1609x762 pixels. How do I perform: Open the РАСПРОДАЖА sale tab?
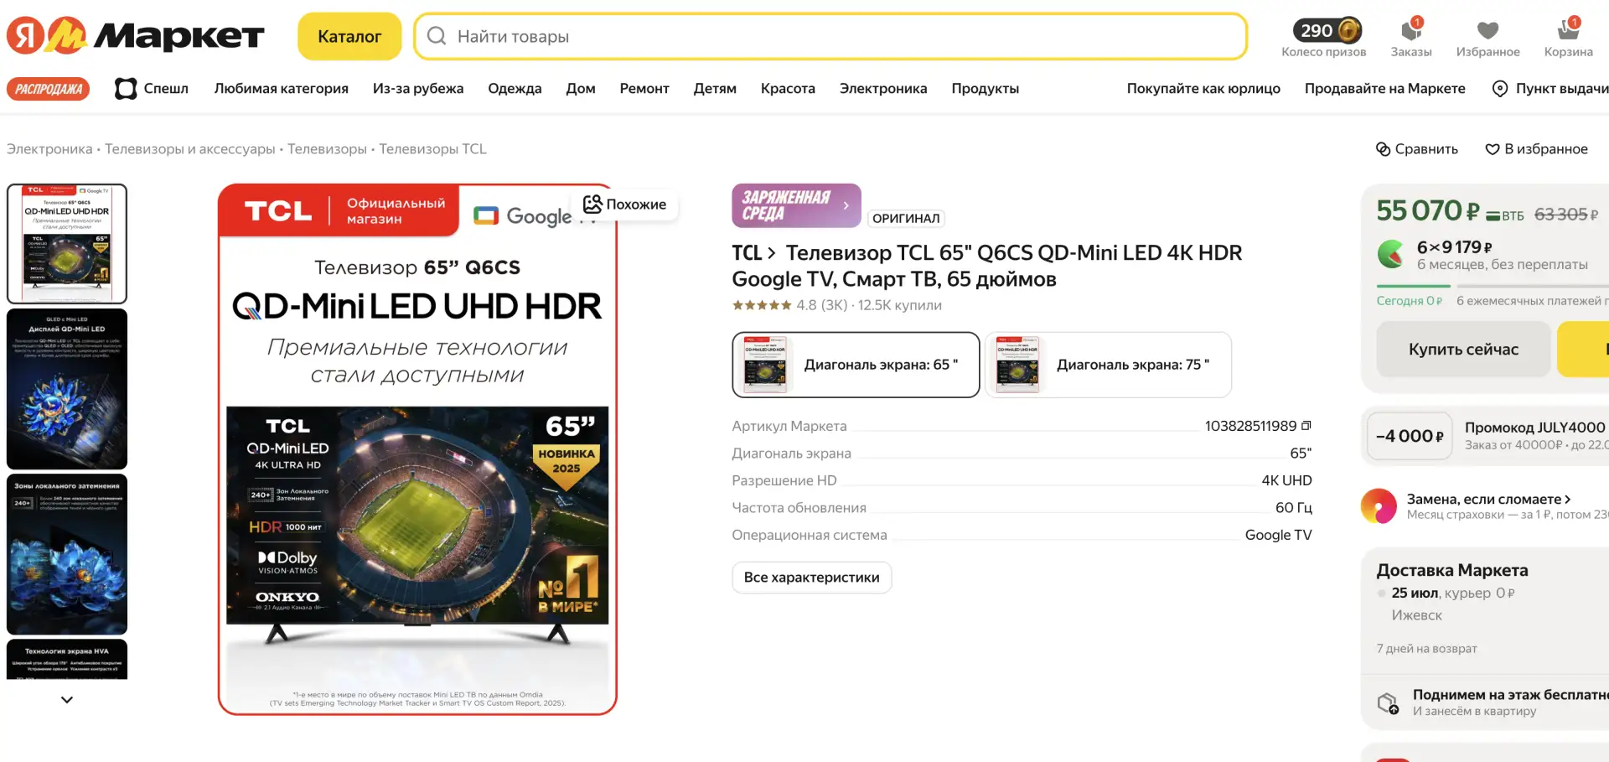click(49, 89)
